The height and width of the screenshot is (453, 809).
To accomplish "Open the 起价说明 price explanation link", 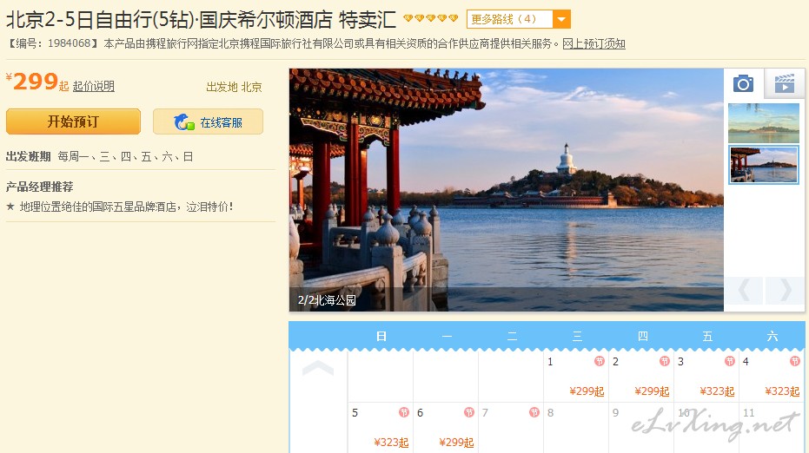I will pyautogui.click(x=93, y=86).
